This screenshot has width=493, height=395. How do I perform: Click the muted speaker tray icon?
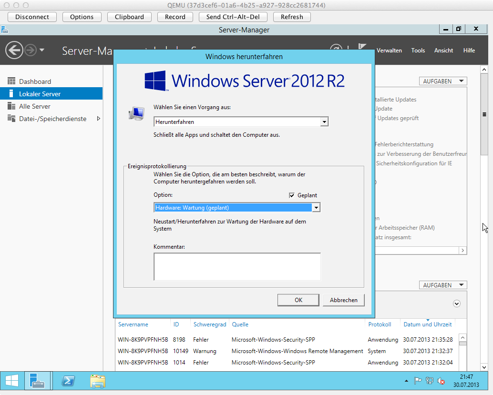(441, 381)
